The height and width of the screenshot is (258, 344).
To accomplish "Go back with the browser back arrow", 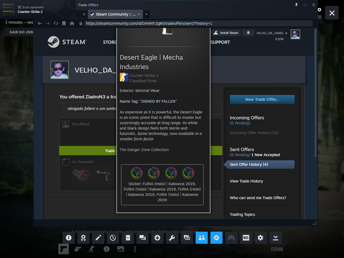I will click(40, 23).
